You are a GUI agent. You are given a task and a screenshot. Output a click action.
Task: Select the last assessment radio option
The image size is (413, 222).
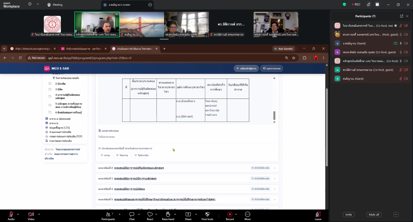[142, 155]
